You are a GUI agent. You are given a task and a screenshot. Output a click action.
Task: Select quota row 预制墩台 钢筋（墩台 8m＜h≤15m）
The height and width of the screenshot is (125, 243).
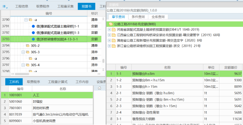[174, 100]
